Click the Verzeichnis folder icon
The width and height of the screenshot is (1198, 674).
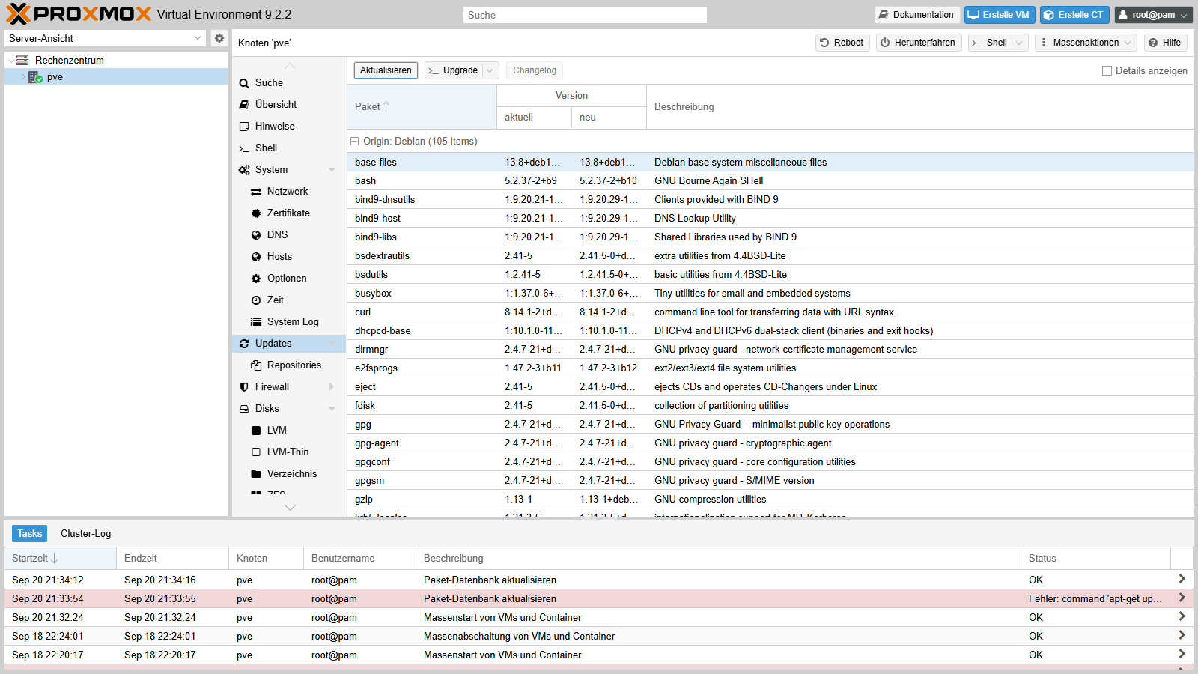[256, 474]
